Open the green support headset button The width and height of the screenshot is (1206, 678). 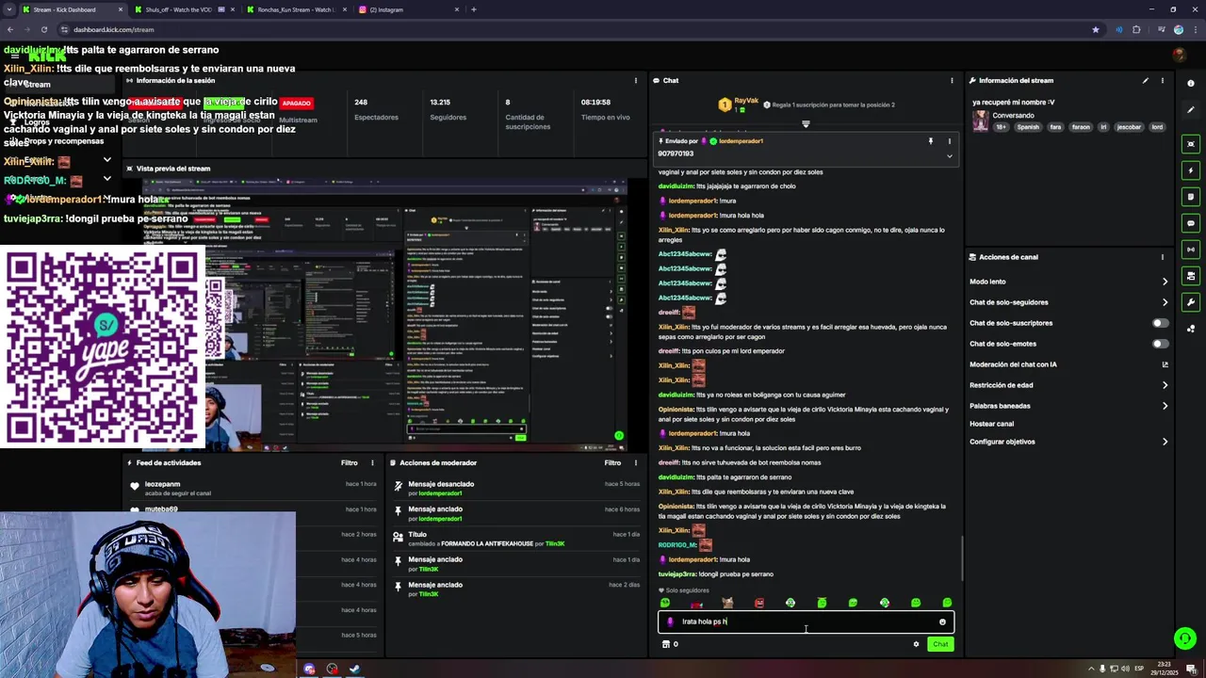point(1185,638)
